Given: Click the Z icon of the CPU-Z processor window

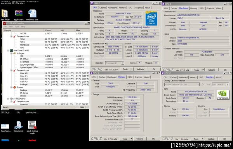Looking at the screenshot, I should 92,3.
